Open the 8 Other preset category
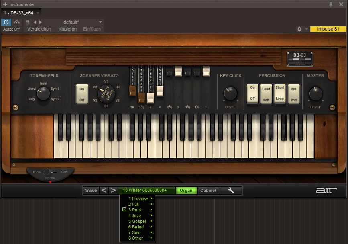Image resolution: width=348 pixels, height=244 pixels. pos(137,238)
